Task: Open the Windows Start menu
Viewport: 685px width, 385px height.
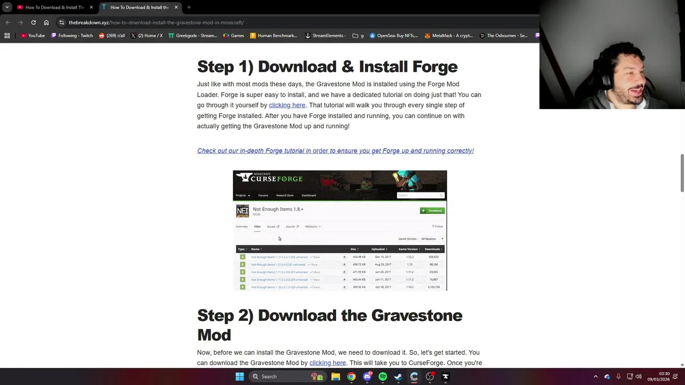Action: click(x=240, y=376)
